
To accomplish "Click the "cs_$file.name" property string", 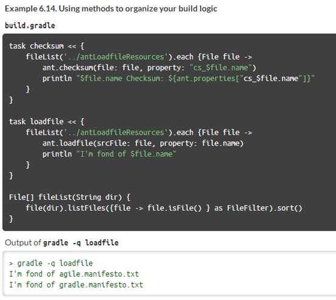I will [221, 67].
